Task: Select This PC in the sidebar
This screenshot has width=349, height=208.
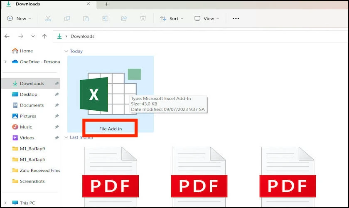Action: pos(24,203)
